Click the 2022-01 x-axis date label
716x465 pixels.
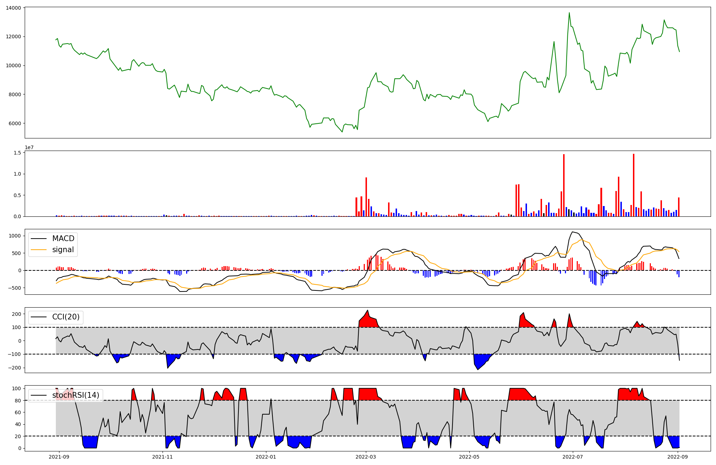266,456
